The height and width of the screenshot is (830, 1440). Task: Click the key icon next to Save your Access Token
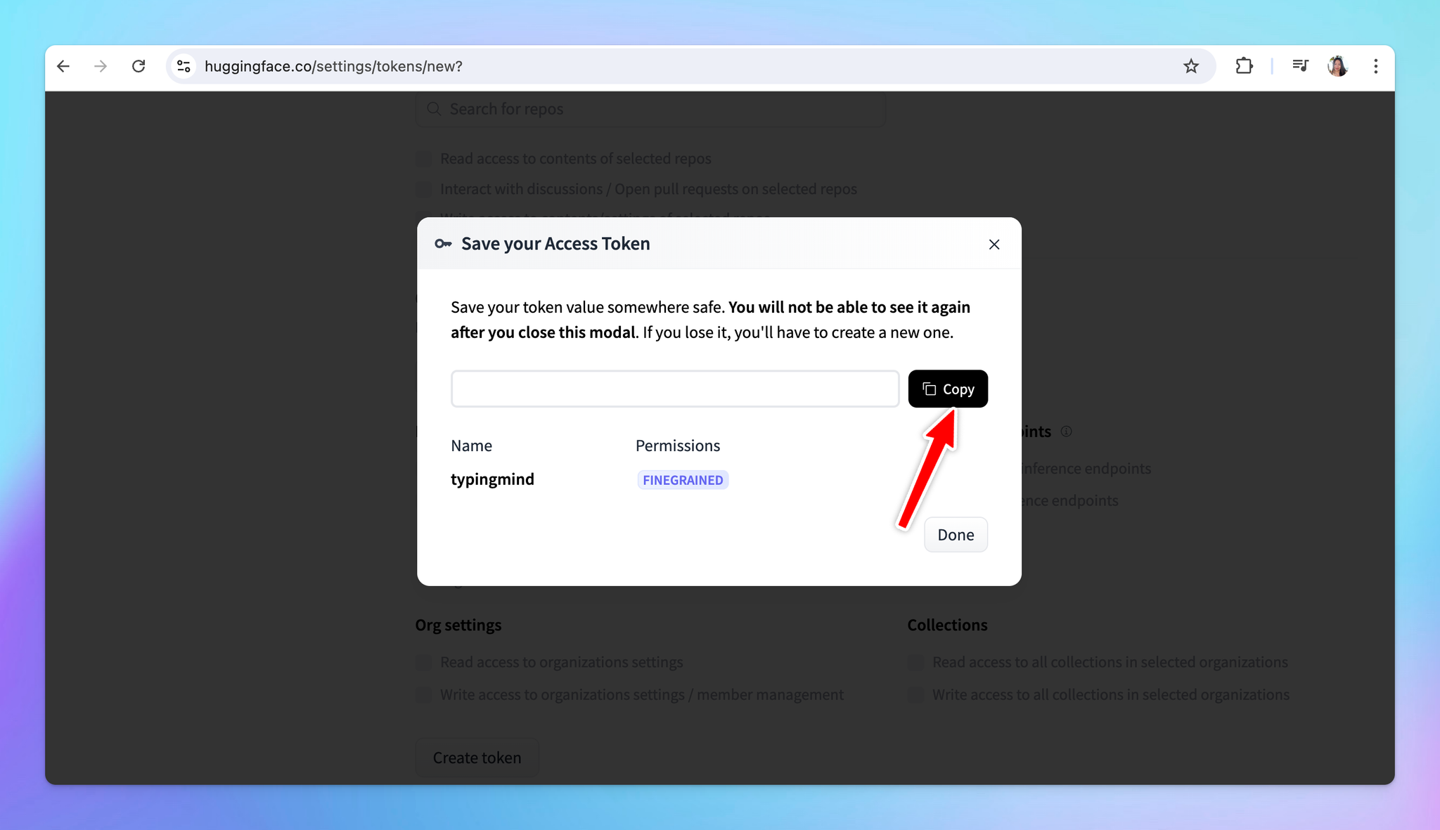point(444,243)
